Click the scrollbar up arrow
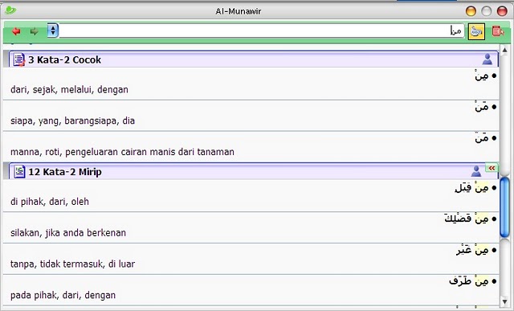514x311 pixels. (x=504, y=50)
